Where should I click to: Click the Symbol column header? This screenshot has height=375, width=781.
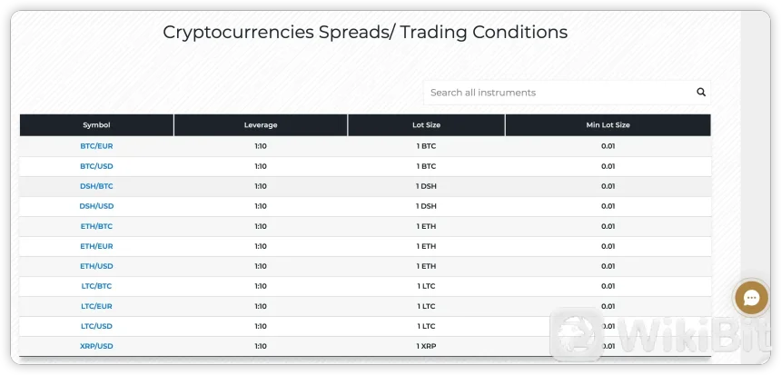pos(96,125)
